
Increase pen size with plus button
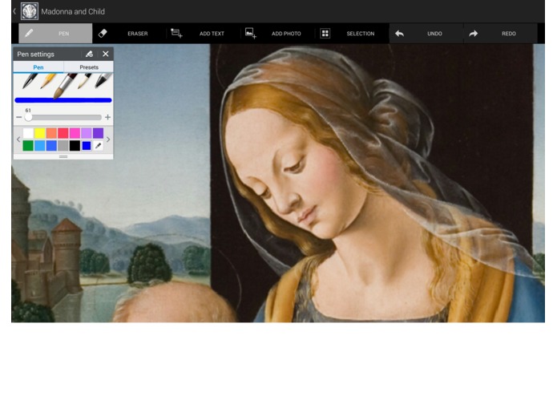[107, 117]
